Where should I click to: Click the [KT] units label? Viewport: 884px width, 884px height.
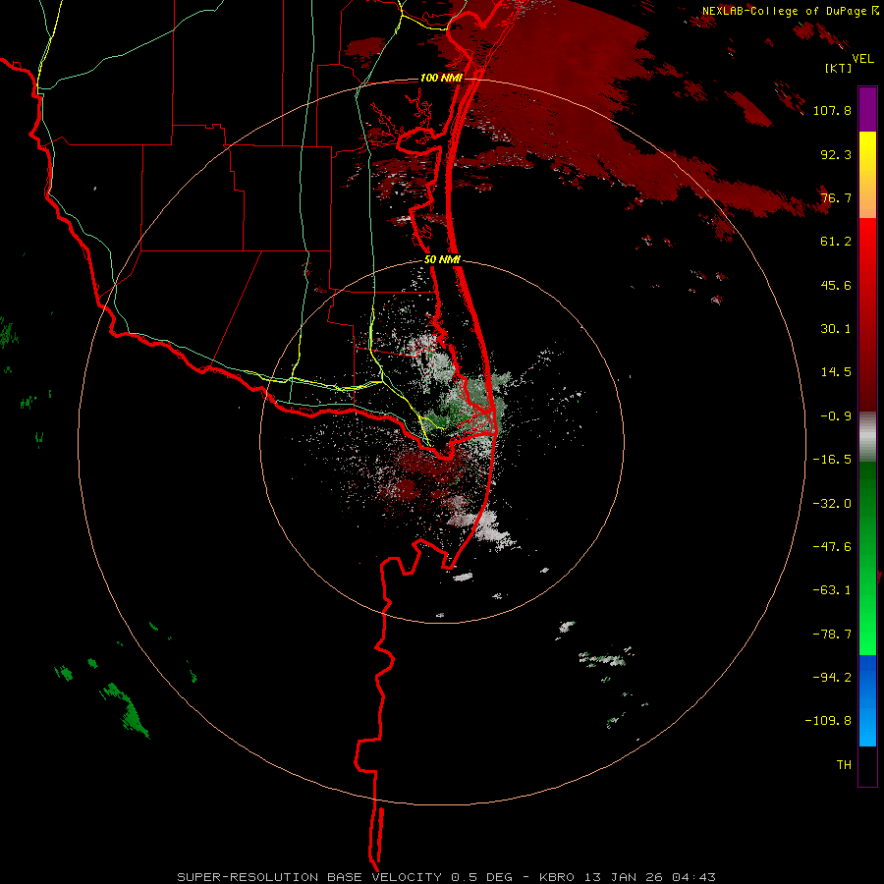tap(838, 68)
